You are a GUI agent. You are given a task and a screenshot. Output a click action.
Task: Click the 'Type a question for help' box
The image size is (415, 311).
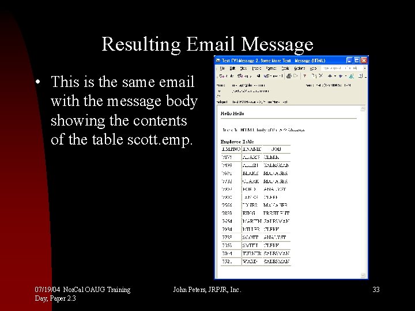coord(341,68)
